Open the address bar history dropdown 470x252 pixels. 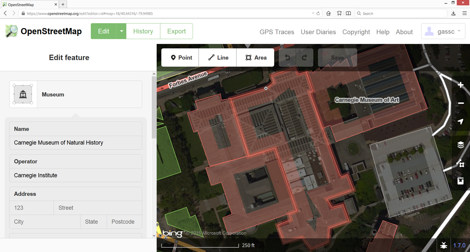[x=313, y=13]
